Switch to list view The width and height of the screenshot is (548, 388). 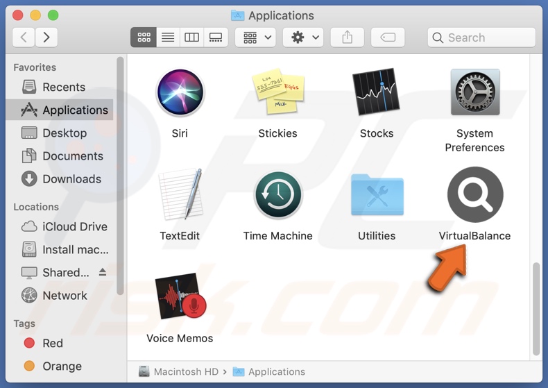pyautogui.click(x=168, y=37)
